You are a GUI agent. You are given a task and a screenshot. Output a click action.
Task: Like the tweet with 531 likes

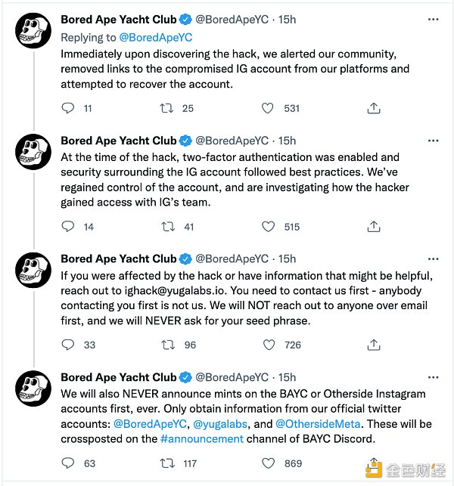[x=267, y=108]
